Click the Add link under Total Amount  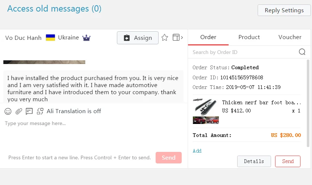(x=197, y=151)
